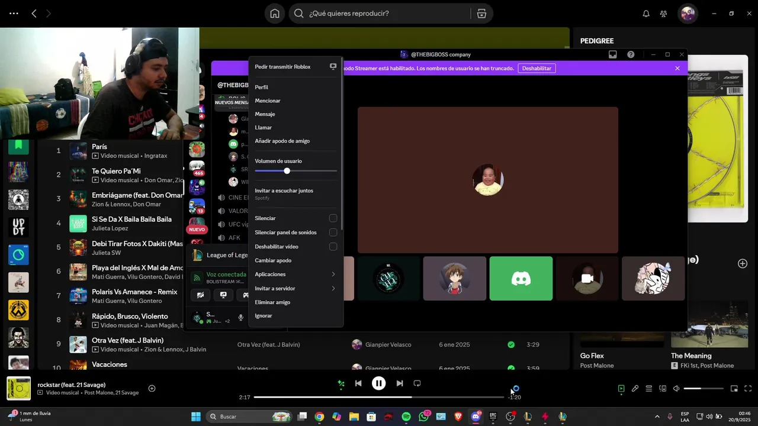
Task: Open Brave browser from taskbar
Action: pos(458,417)
